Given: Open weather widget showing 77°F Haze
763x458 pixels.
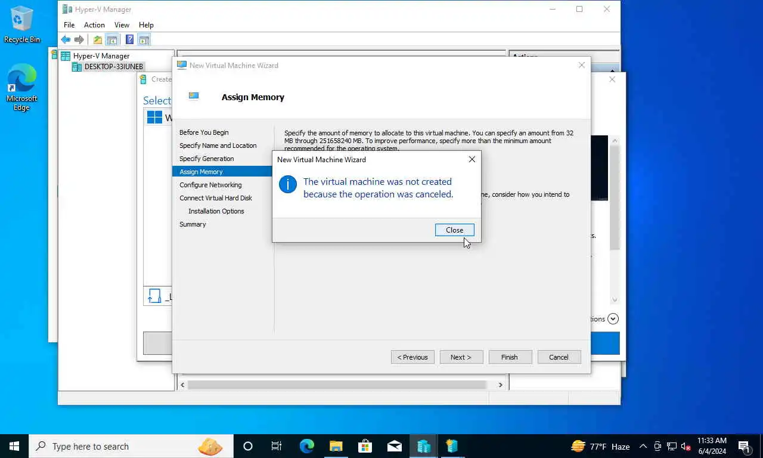Looking at the screenshot, I should (600, 446).
